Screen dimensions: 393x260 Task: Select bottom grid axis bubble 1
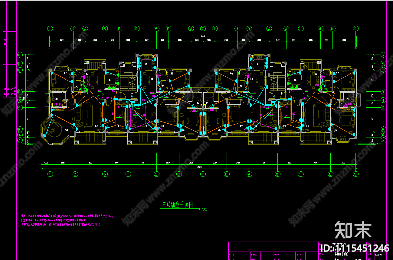coord(50,174)
